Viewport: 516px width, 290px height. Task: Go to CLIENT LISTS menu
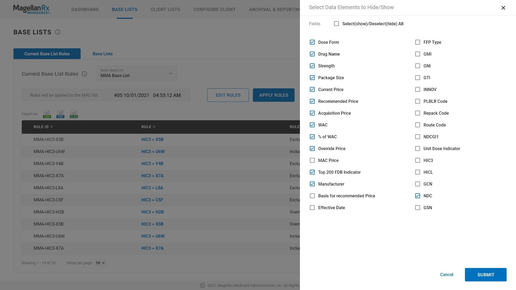pos(165,9)
